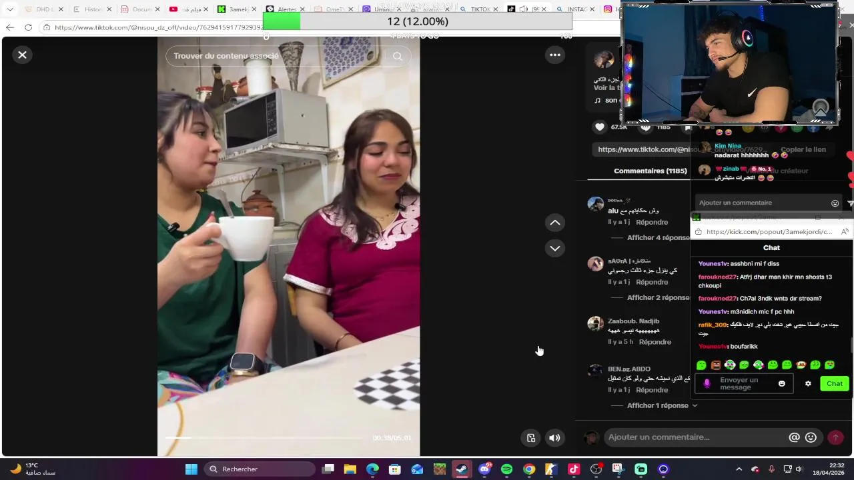
Task: Switch to the Alertes browser tab
Action: click(x=286, y=9)
